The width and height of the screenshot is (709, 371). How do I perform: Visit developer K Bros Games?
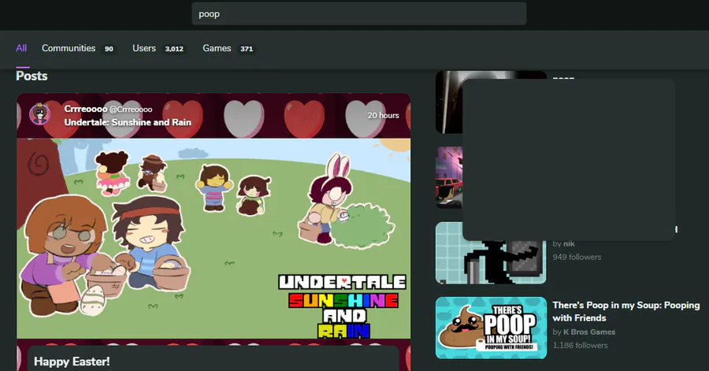click(589, 332)
